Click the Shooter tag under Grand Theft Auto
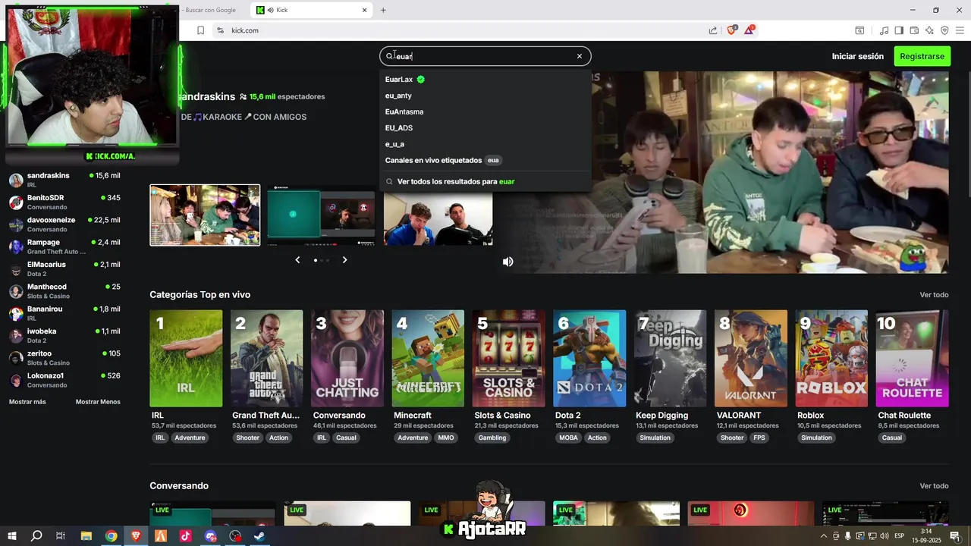Image resolution: width=971 pixels, height=546 pixels. pos(247,438)
